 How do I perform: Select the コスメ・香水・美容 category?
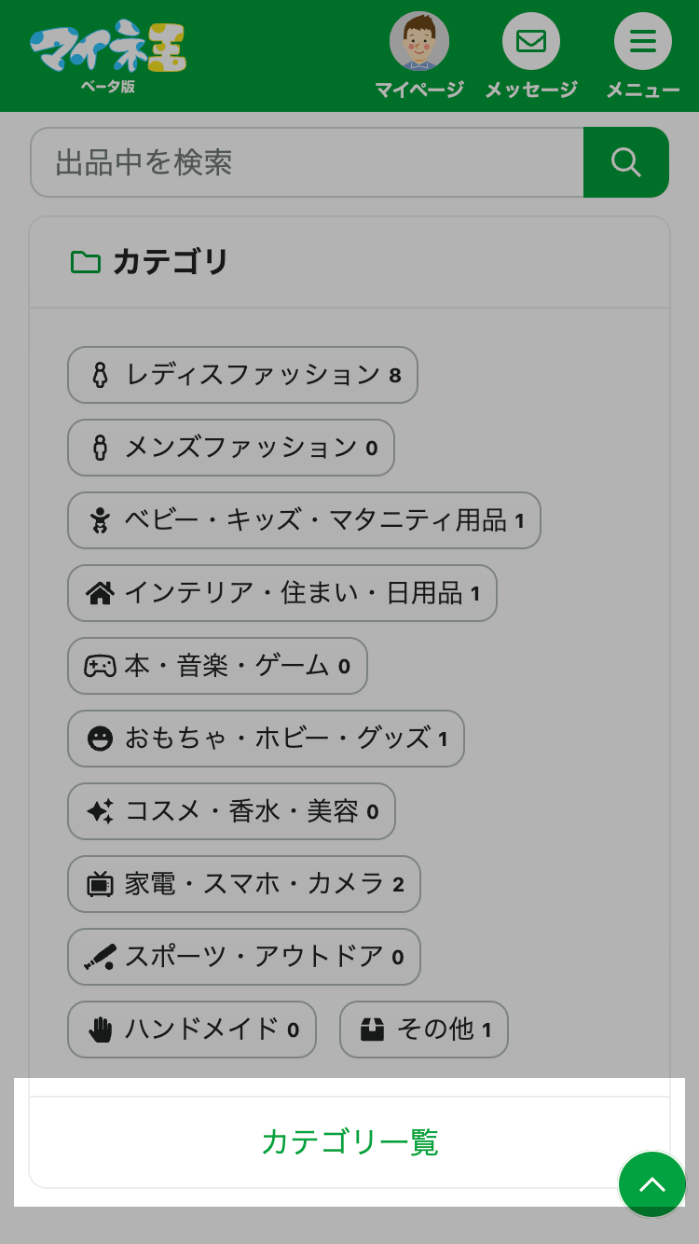(x=231, y=811)
